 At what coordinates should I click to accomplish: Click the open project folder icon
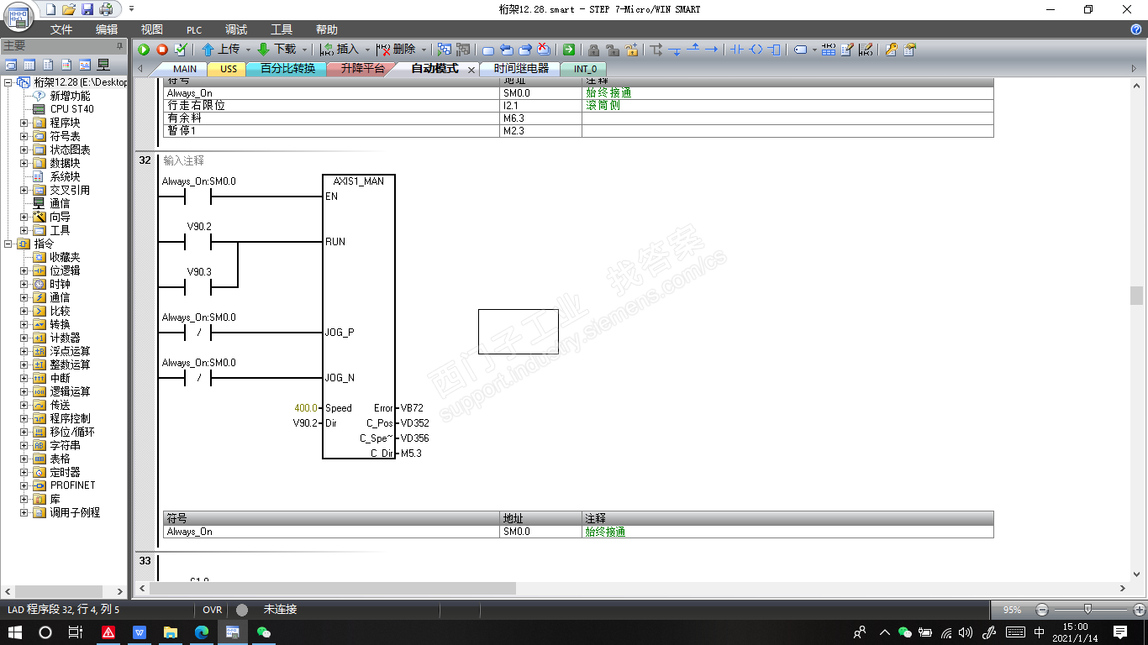69,9
